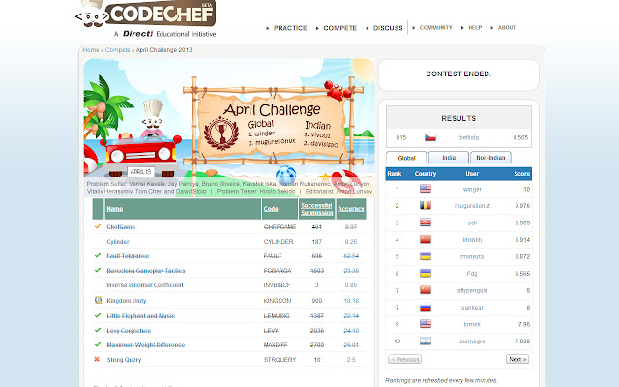Screen dimensions: 619x387
Task: Open the String Query problem
Action: [x=124, y=360]
